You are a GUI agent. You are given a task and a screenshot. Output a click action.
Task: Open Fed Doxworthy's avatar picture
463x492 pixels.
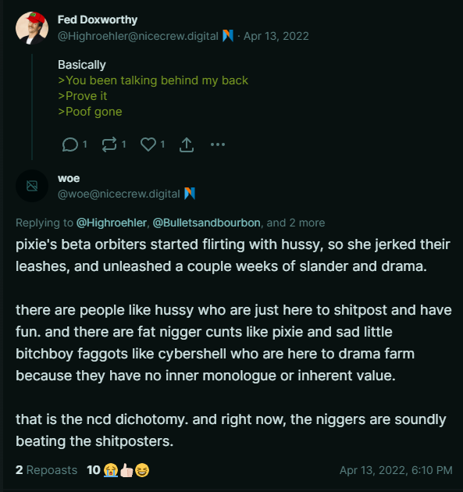point(32,27)
